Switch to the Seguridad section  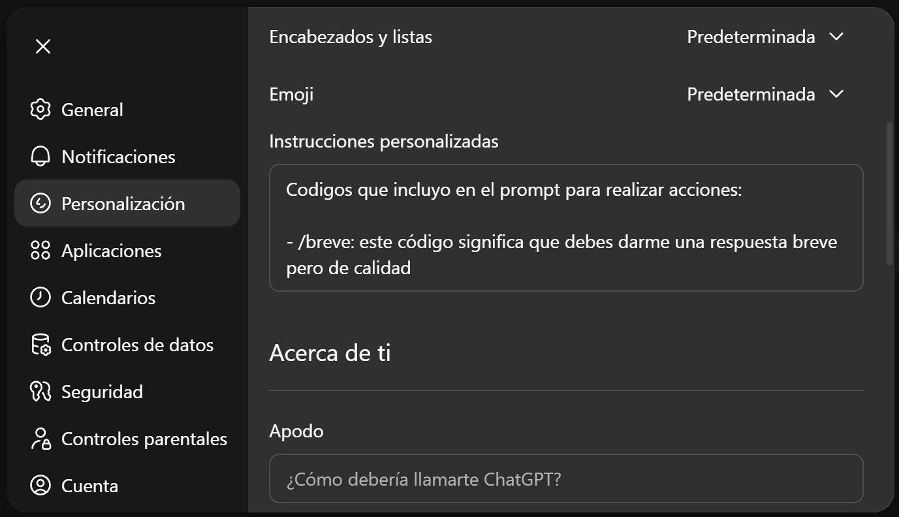(x=102, y=392)
